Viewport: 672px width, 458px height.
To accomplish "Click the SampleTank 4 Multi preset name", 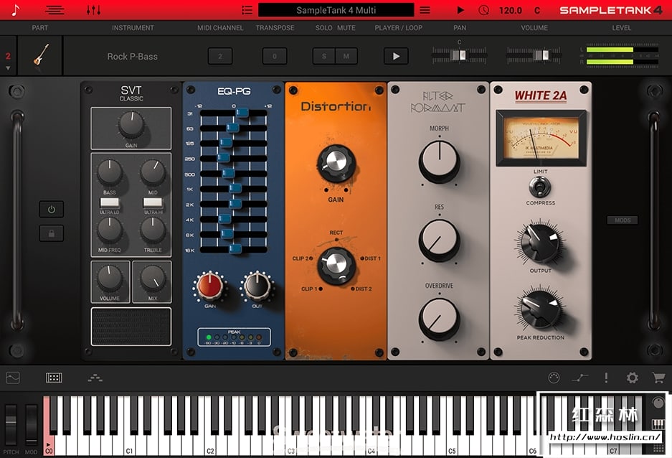I will tap(336, 10).
